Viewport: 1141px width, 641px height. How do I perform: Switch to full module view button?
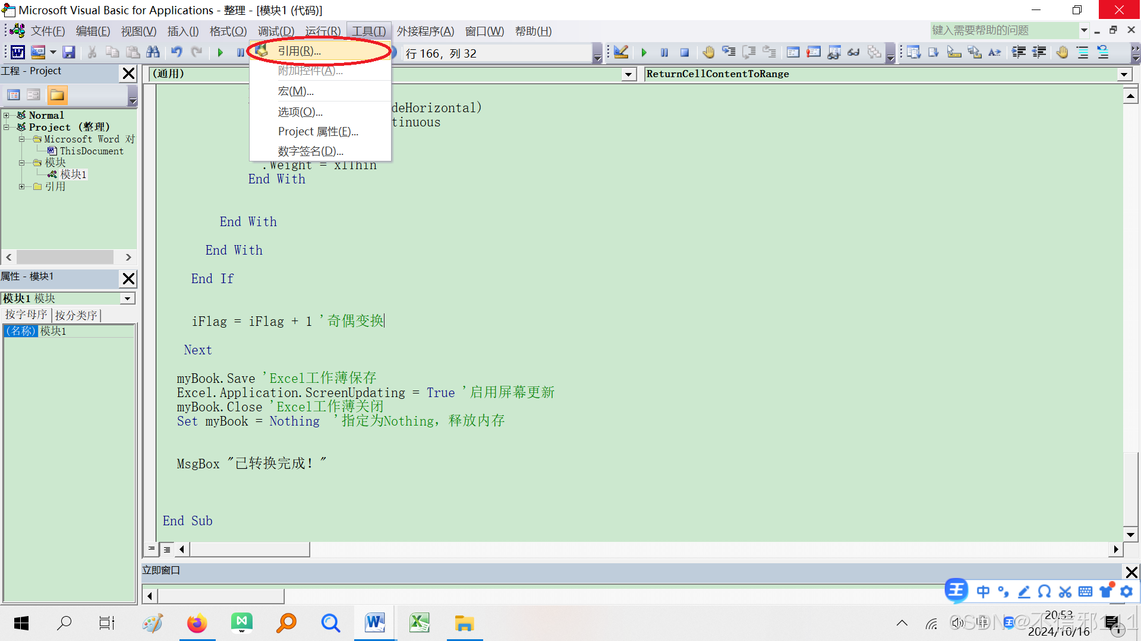(x=167, y=550)
